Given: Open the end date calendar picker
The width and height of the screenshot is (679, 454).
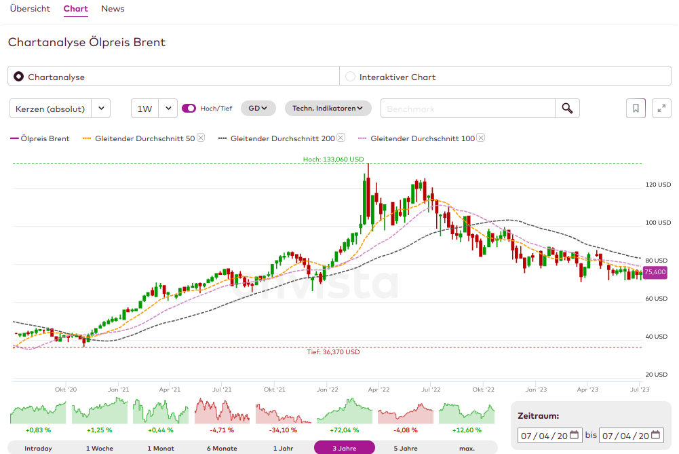Looking at the screenshot, I should [656, 435].
